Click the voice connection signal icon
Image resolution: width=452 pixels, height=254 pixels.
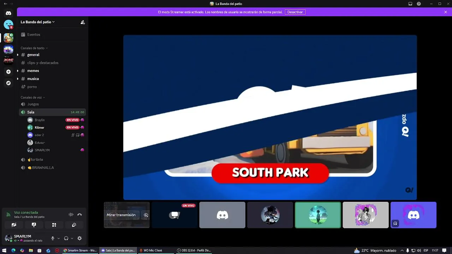[8, 214]
